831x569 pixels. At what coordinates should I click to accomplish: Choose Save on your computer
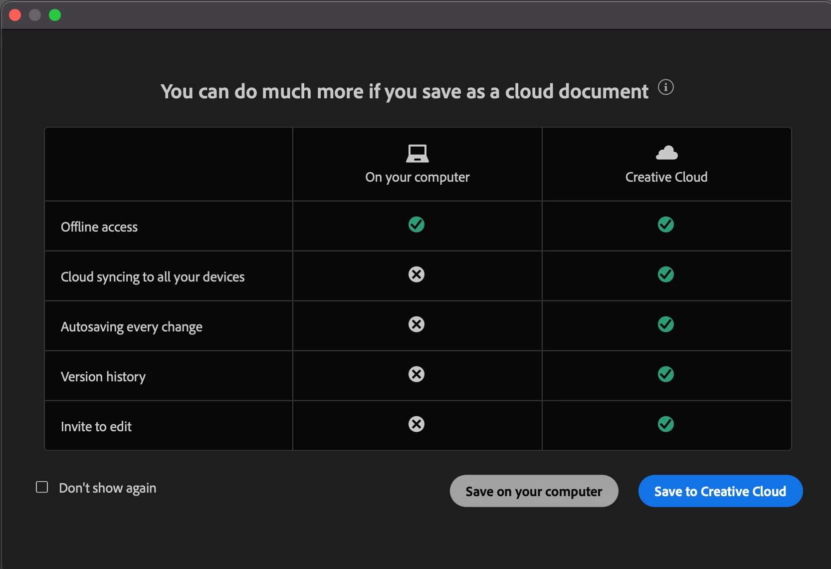pos(534,491)
